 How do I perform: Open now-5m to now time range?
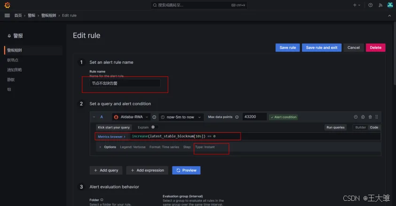(181, 117)
